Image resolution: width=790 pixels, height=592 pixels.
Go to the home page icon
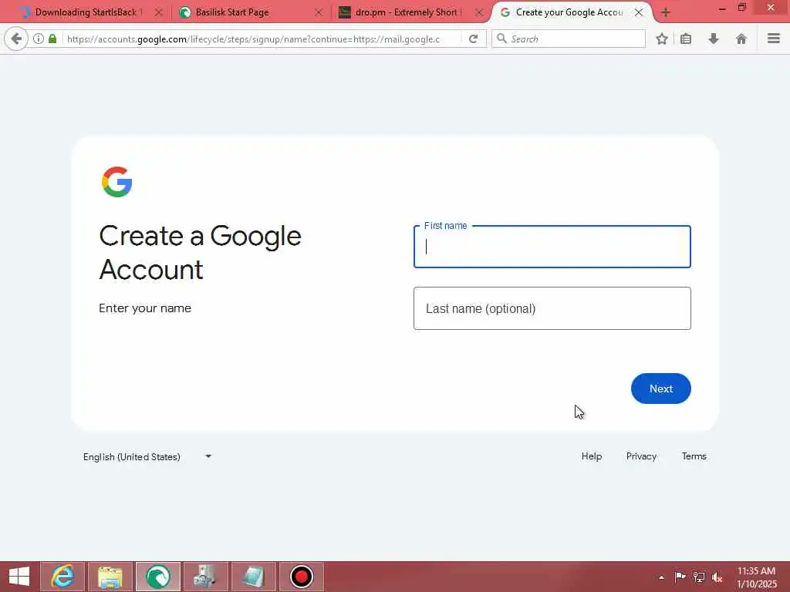pos(741,39)
